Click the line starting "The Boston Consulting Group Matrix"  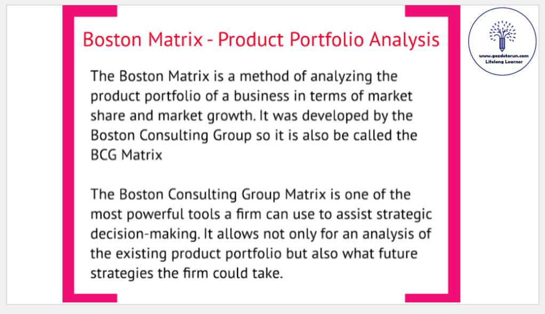click(251, 194)
